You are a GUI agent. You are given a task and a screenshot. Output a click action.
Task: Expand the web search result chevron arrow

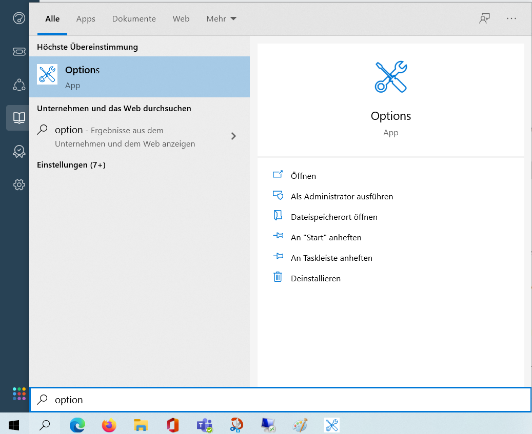click(x=233, y=136)
